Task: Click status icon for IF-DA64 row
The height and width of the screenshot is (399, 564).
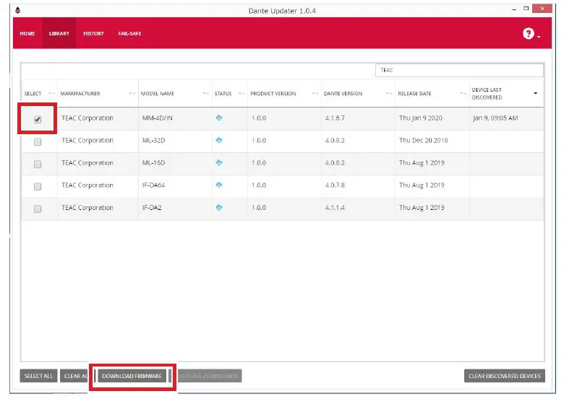Action: 219,185
